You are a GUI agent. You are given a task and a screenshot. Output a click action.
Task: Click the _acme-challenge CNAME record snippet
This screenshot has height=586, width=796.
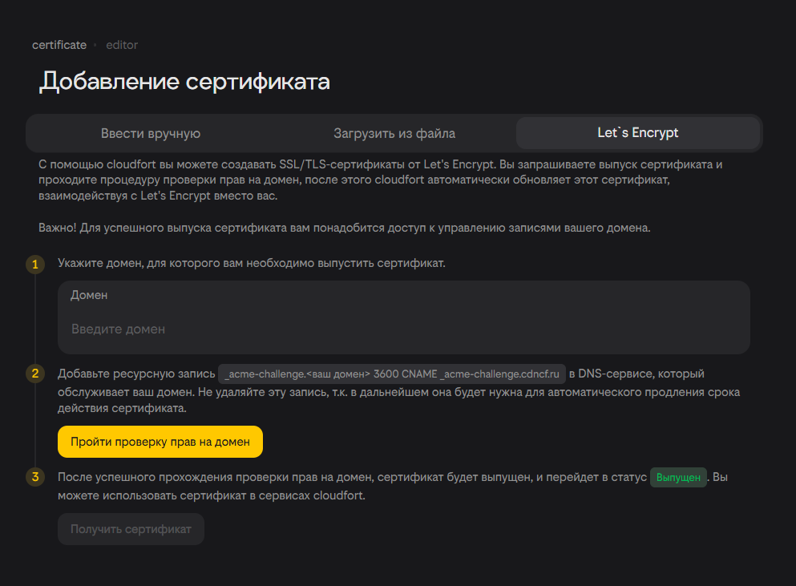pyautogui.click(x=392, y=374)
